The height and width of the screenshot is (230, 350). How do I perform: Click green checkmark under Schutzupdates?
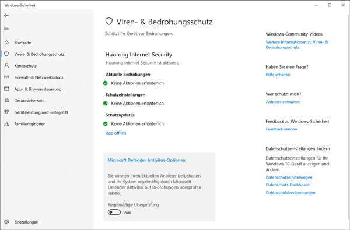tap(106, 123)
